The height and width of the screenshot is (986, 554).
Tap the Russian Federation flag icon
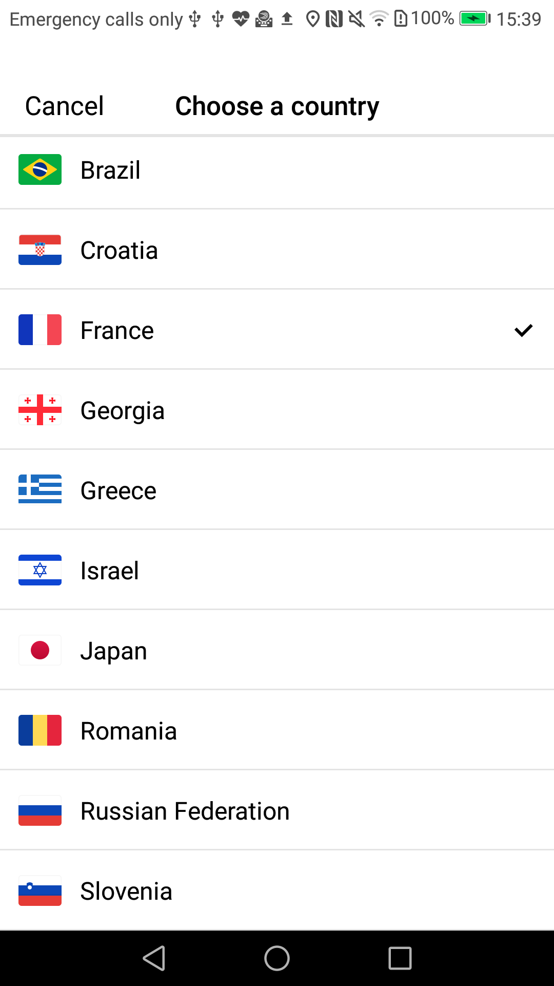pyautogui.click(x=40, y=810)
